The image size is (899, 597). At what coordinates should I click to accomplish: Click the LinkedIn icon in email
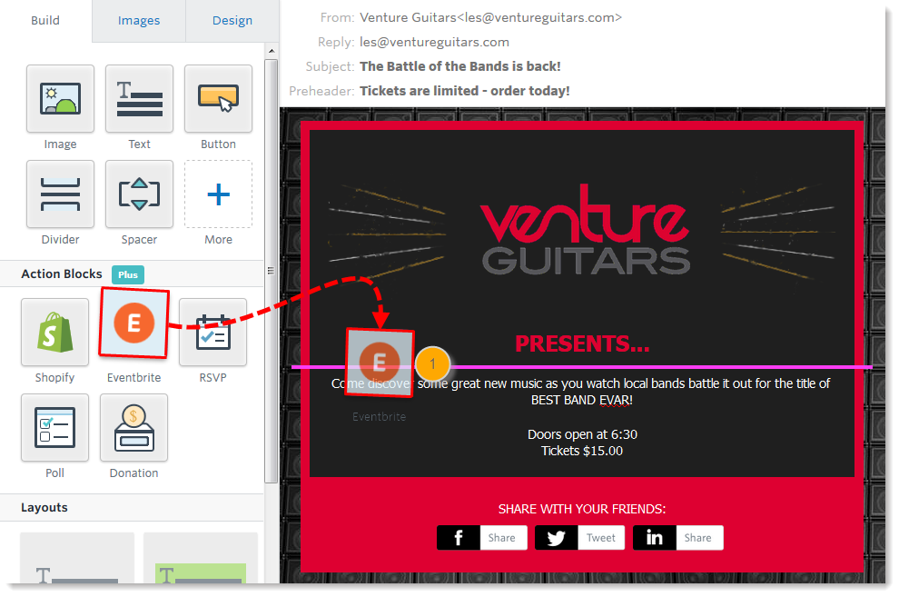click(x=654, y=538)
